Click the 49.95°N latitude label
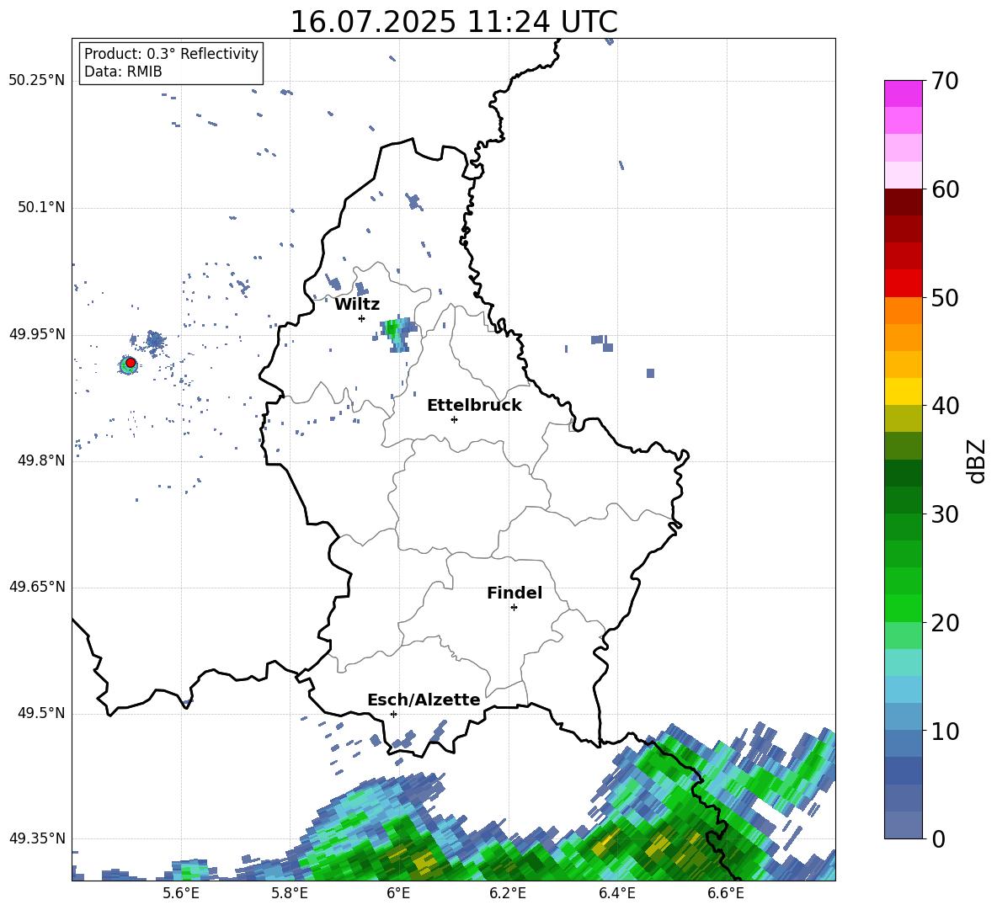 click(37, 334)
